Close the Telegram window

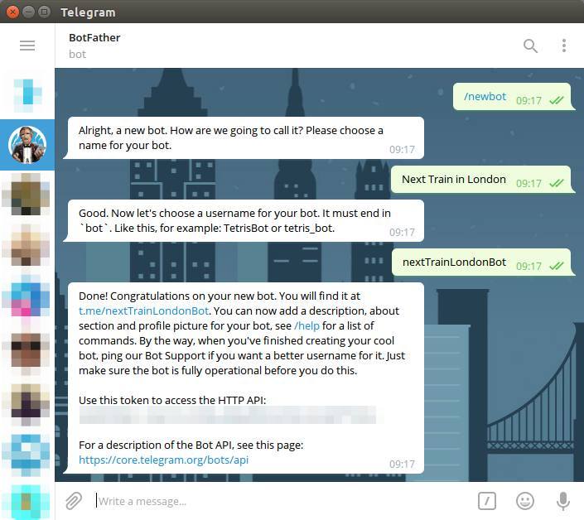tap(12, 12)
